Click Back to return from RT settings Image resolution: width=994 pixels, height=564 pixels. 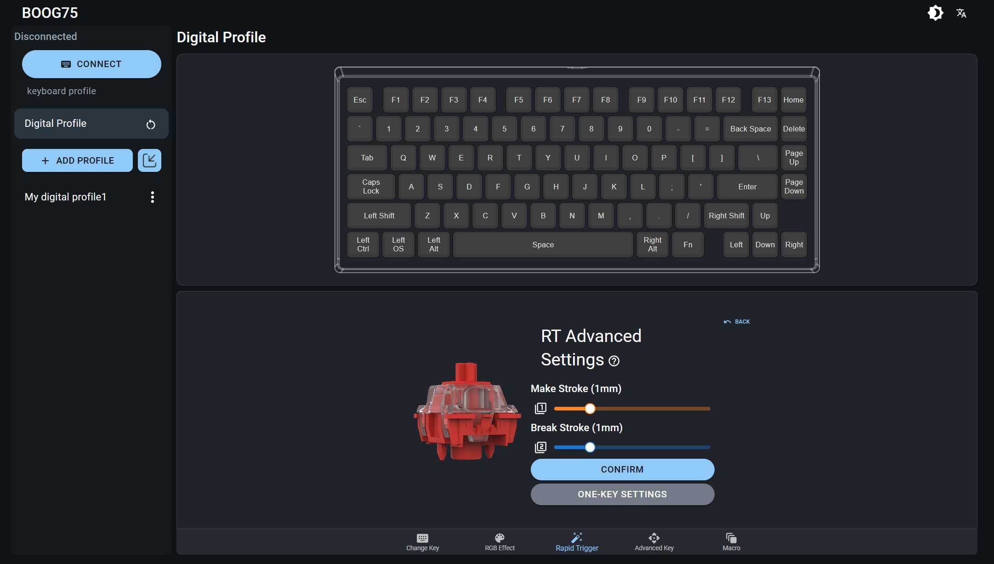tap(737, 322)
